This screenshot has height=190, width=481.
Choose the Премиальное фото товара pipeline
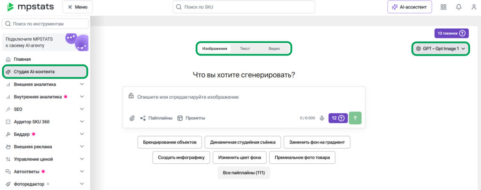302,158
